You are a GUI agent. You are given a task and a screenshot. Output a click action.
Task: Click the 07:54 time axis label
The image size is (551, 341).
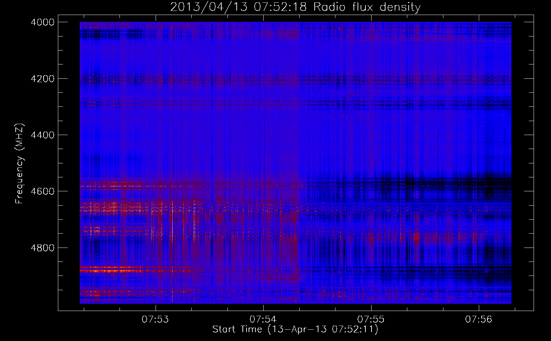point(263,320)
